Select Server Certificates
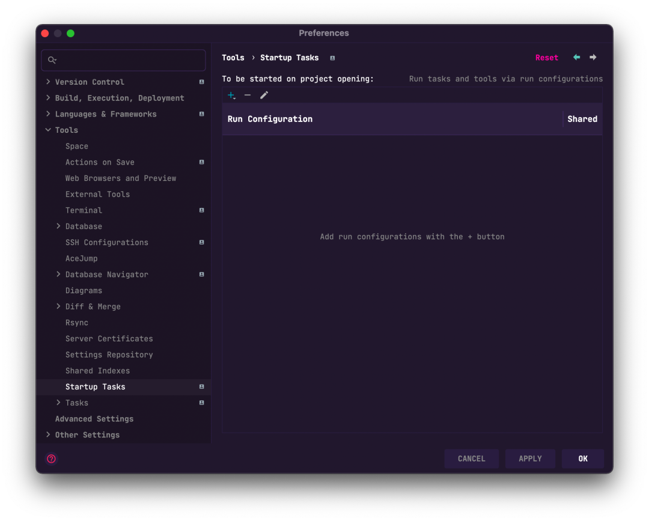This screenshot has width=649, height=521. [109, 338]
